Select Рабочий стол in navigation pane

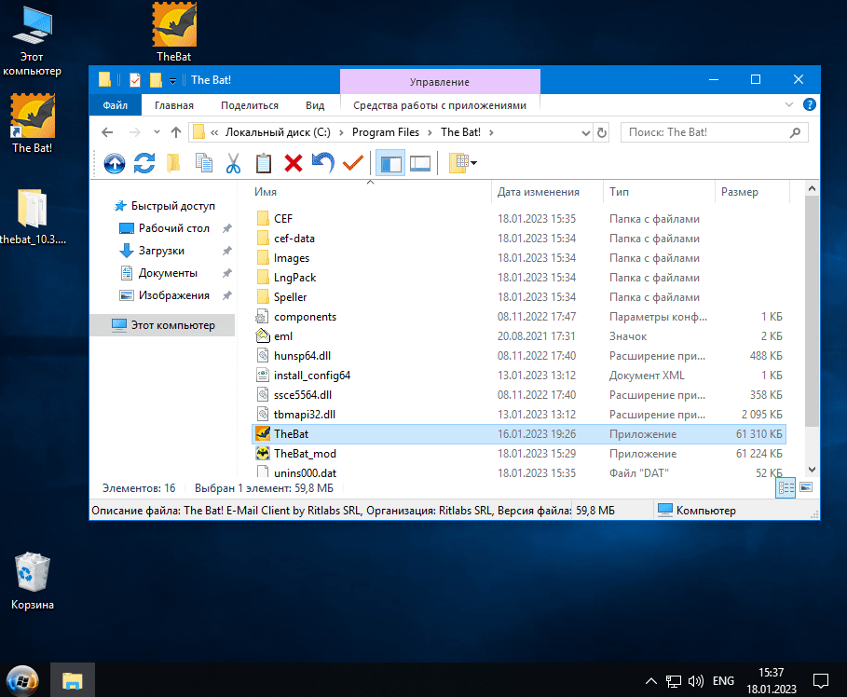pos(174,228)
